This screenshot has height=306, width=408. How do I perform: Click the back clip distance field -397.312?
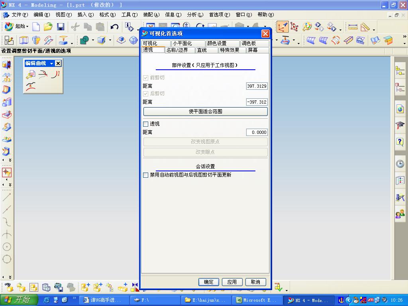[257, 102]
